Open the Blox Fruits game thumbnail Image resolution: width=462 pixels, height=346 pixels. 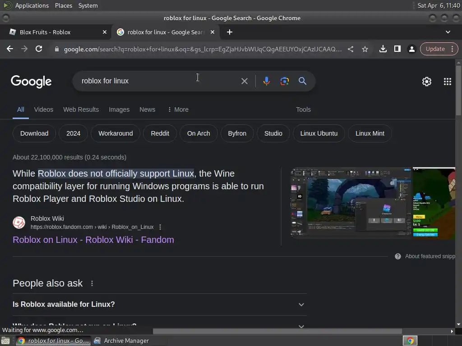[x=434, y=203]
